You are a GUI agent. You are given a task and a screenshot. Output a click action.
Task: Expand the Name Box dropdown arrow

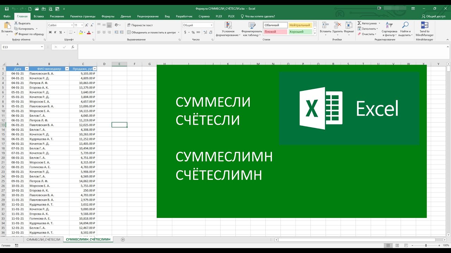tap(42, 47)
